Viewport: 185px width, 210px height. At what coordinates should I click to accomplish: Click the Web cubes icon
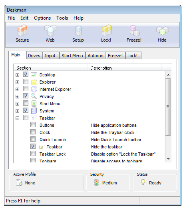(51, 30)
